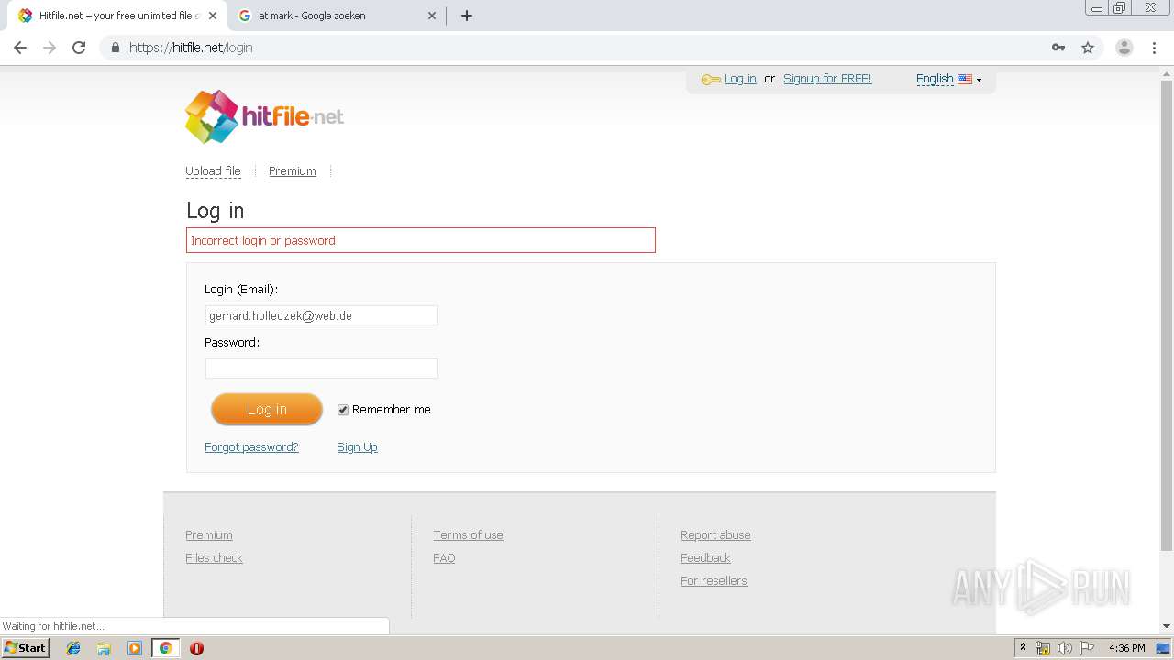The height and width of the screenshot is (660, 1174).
Task: Click the Forgot password? link
Action: [251, 447]
